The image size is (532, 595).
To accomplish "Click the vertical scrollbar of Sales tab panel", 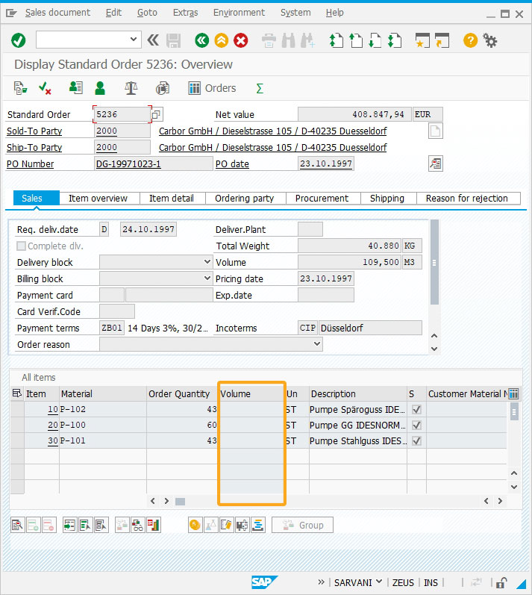I will 434,262.
